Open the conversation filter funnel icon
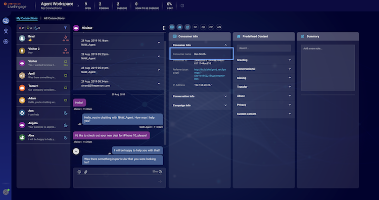The image size is (379, 200). (x=65, y=28)
